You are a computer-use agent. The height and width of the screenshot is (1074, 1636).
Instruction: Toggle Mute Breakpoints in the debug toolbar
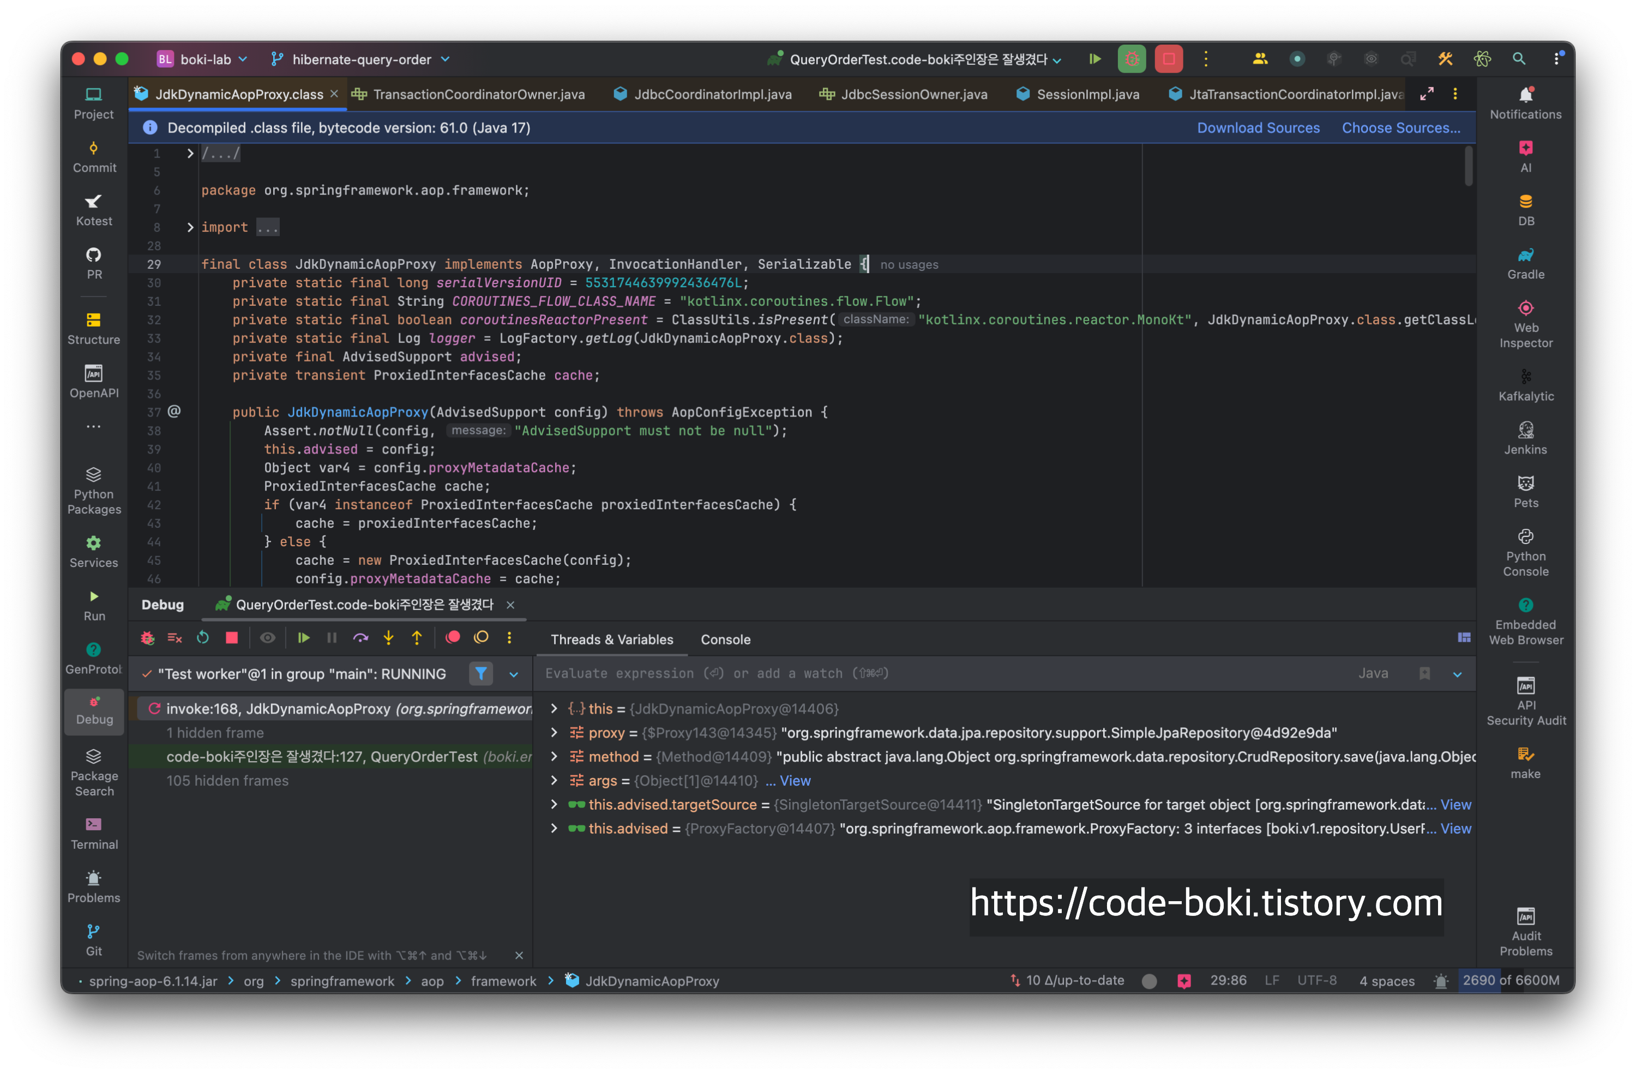pyautogui.click(x=481, y=638)
